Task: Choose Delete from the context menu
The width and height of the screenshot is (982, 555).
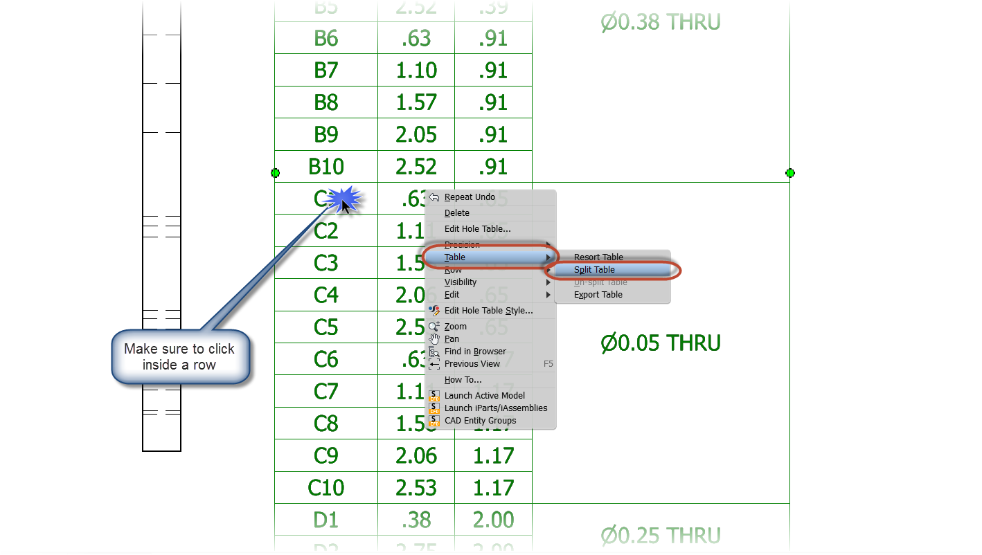Action: click(x=456, y=212)
